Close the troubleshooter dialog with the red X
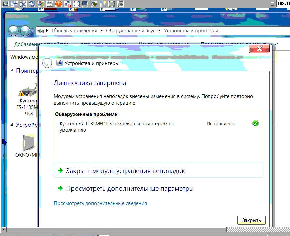Screen dimensions: 290x236 click(259, 49)
